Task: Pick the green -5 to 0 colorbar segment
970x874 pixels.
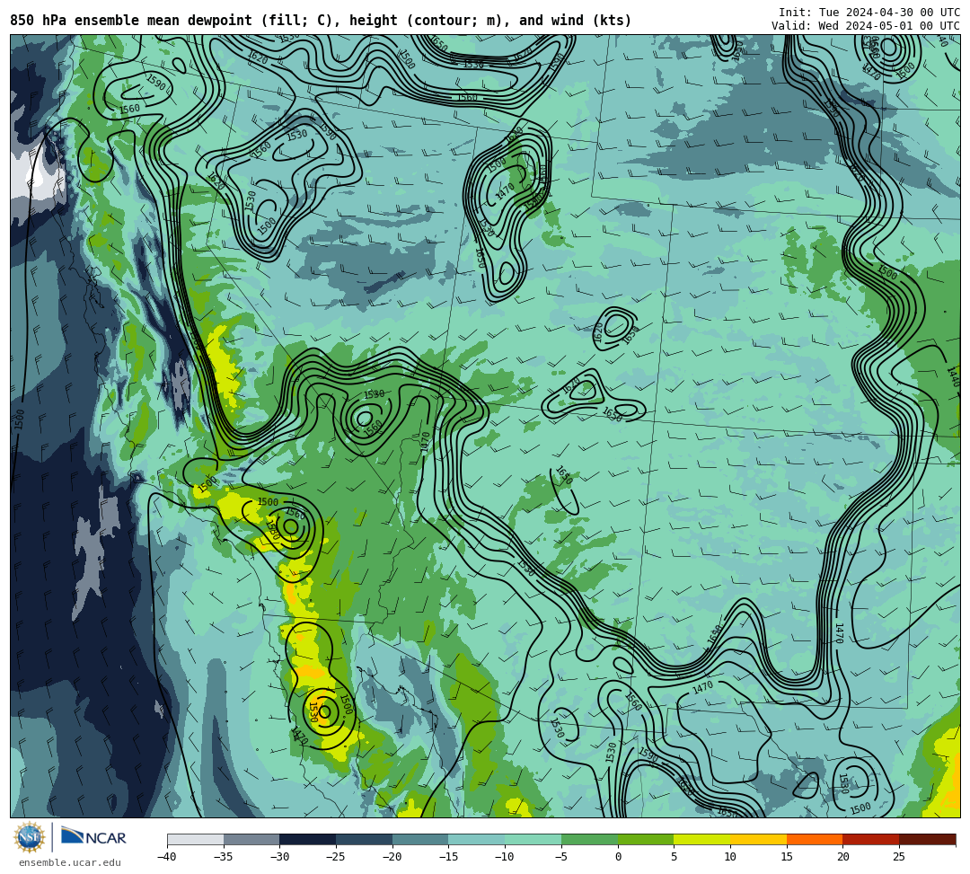Action: point(589,839)
